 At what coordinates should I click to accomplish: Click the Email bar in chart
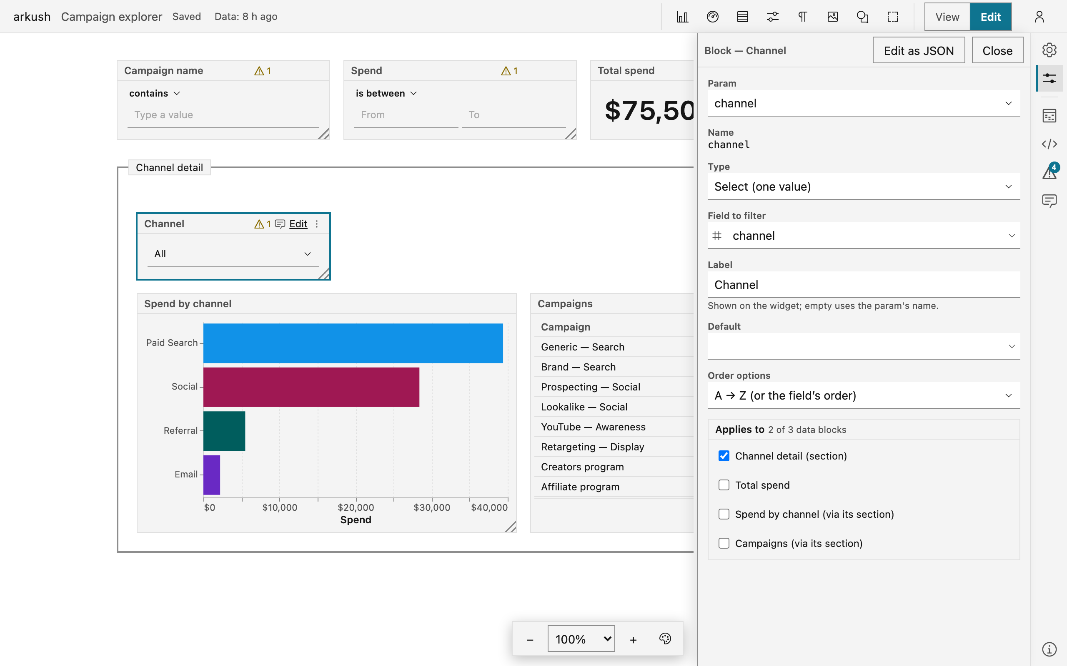pos(212,475)
